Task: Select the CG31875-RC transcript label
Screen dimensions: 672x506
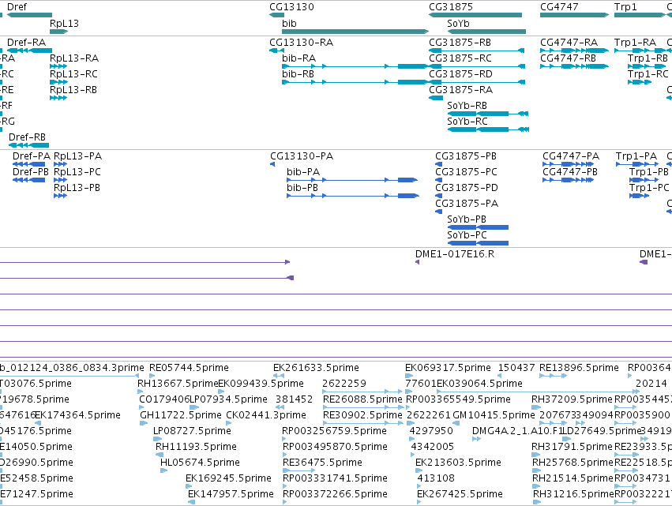Action: pos(460,58)
